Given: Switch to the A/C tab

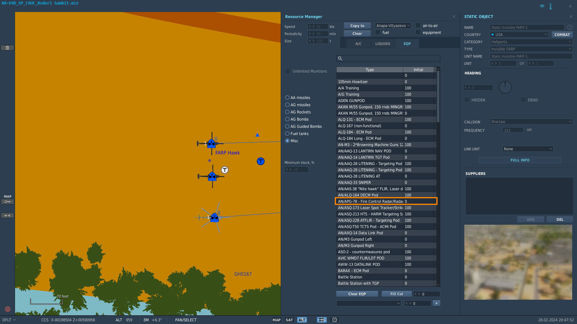Looking at the screenshot, I should pyautogui.click(x=358, y=43).
